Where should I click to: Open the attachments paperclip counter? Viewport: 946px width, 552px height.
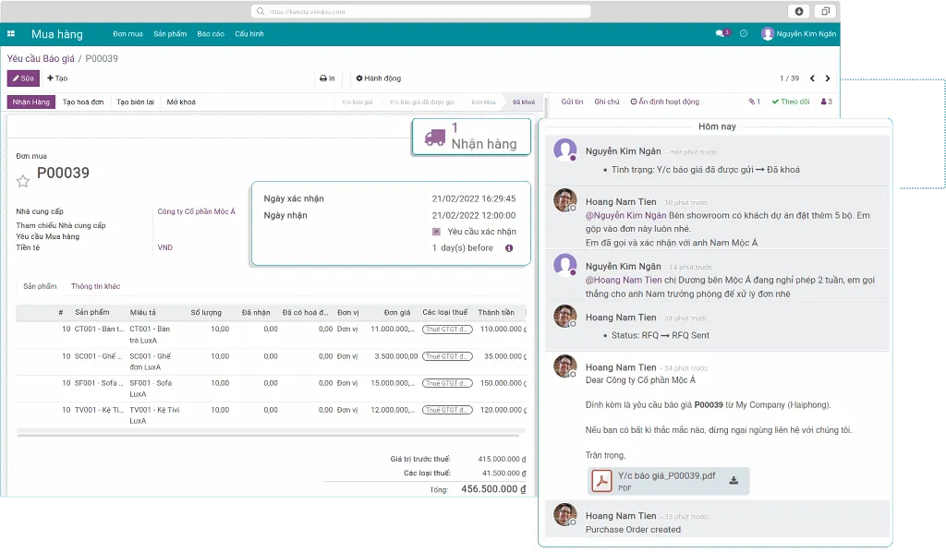(x=754, y=102)
